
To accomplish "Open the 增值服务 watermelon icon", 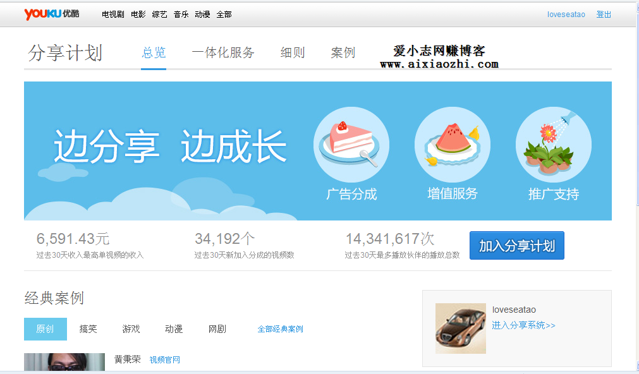I will pos(453,145).
